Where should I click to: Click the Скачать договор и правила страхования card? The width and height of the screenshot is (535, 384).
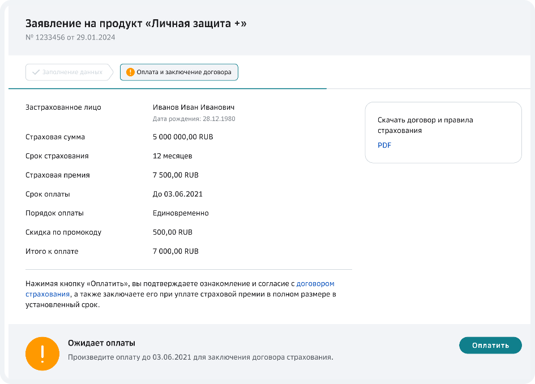pos(443,132)
